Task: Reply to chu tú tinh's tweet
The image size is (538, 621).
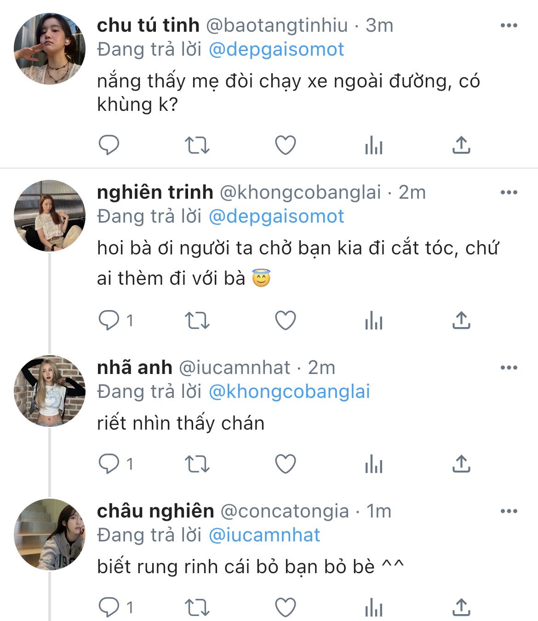Action: (109, 145)
